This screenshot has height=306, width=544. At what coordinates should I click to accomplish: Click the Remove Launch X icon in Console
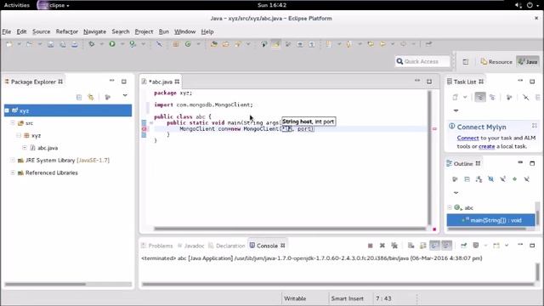382,246
